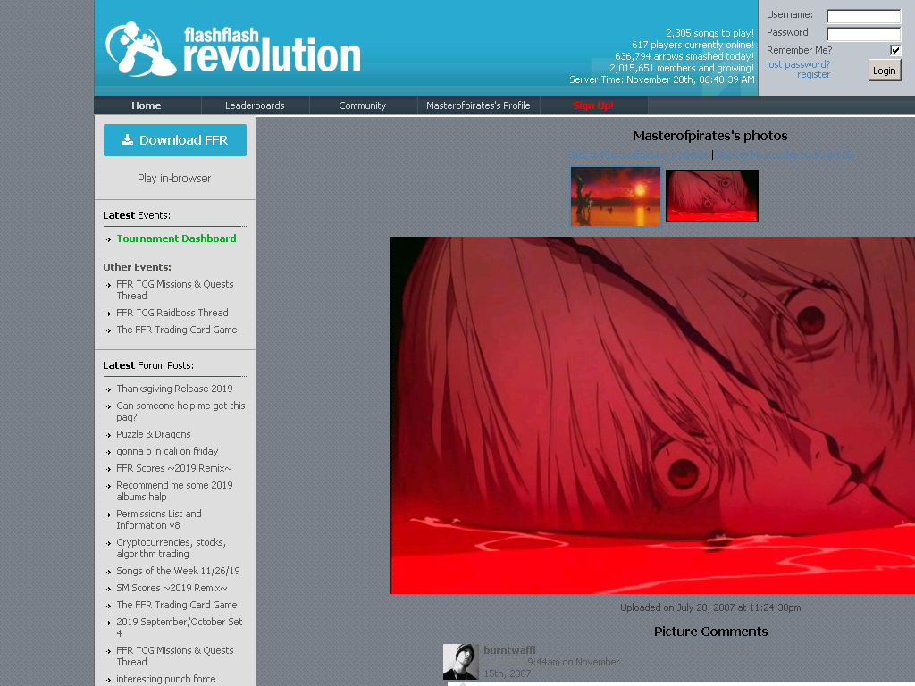Open burntwaffl's username link in comments

tap(509, 650)
